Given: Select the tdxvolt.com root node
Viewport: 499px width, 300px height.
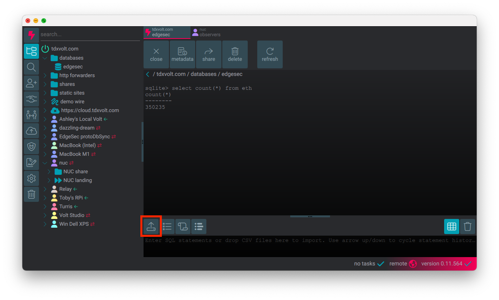Looking at the screenshot, I should [65, 49].
